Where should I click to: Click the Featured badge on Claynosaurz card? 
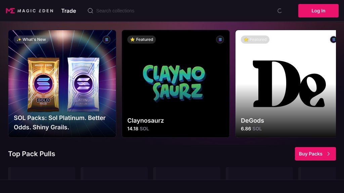pos(141,40)
